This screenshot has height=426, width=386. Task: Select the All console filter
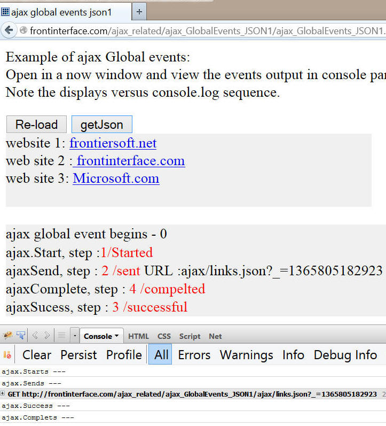161,355
